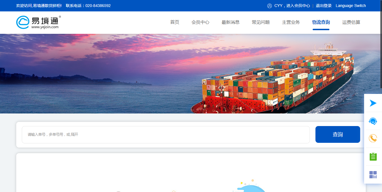The image size is (382, 192).
Task: Open the 主营业务 menu item
Action: coord(291,22)
